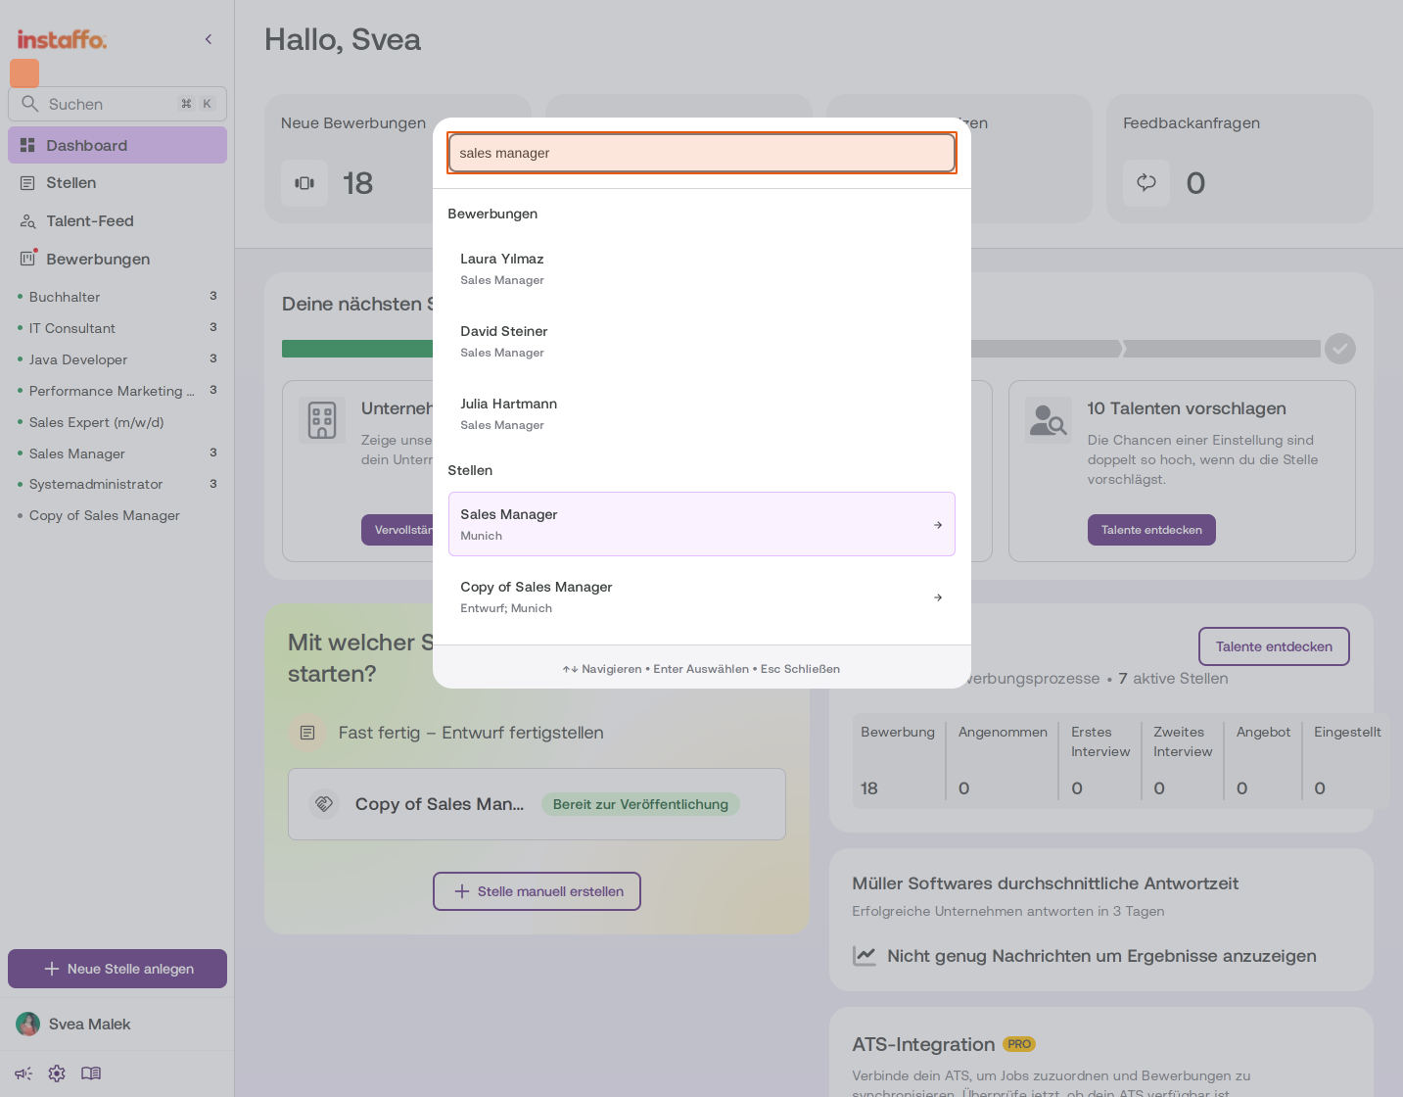
Task: Open settings via the gear icon
Action: click(x=57, y=1073)
